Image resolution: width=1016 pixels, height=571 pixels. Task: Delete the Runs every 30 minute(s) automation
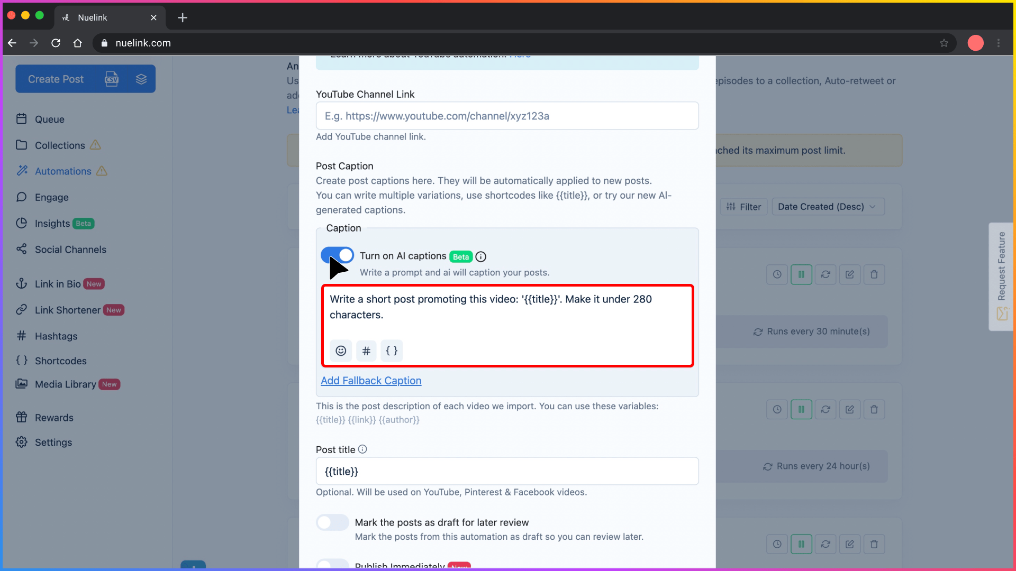coord(874,274)
